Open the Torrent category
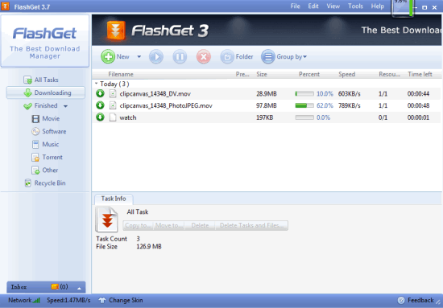443x308 pixels. pyautogui.click(x=47, y=158)
